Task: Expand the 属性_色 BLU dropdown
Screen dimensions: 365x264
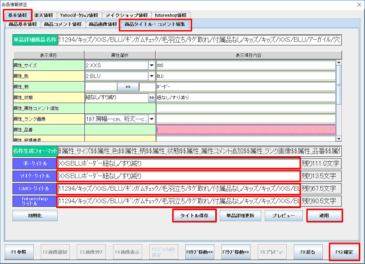Action: point(151,76)
